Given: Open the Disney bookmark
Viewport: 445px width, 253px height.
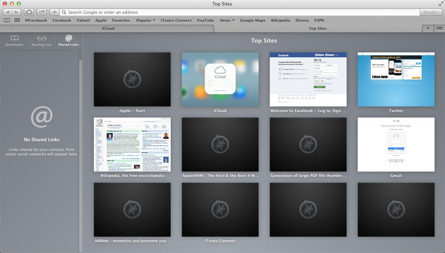Looking at the screenshot, I should coord(302,20).
